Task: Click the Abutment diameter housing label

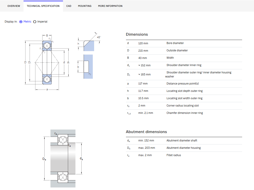Action: [183, 148]
